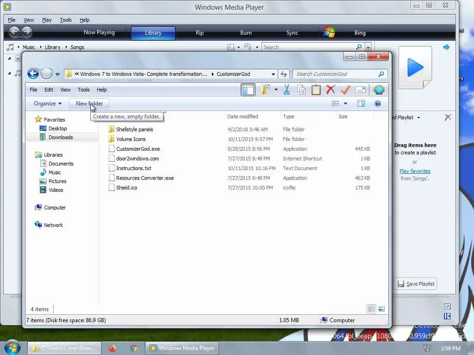This screenshot has height=355, width=474.
Task: Select Network in navigation pane
Action: tap(53, 225)
